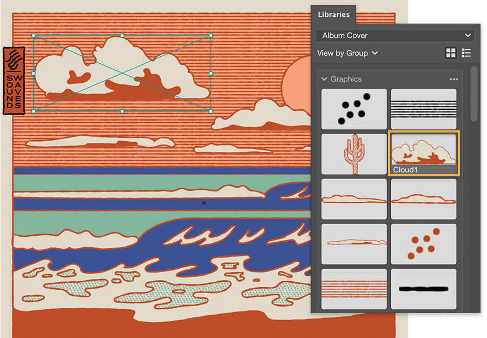Switch library to grid view

[x=451, y=52]
